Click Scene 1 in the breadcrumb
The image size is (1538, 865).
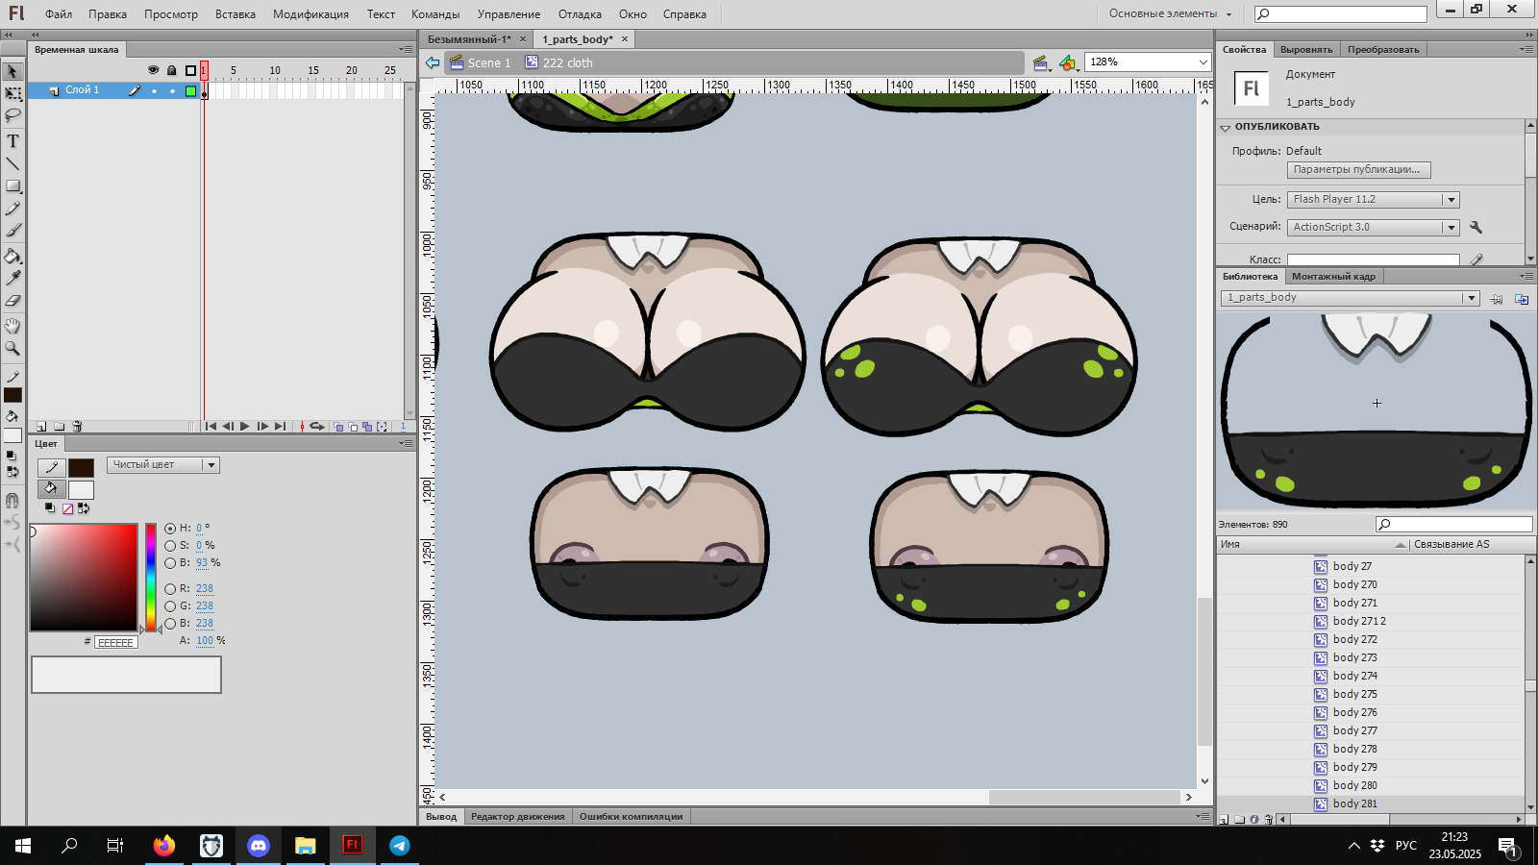[x=489, y=62]
